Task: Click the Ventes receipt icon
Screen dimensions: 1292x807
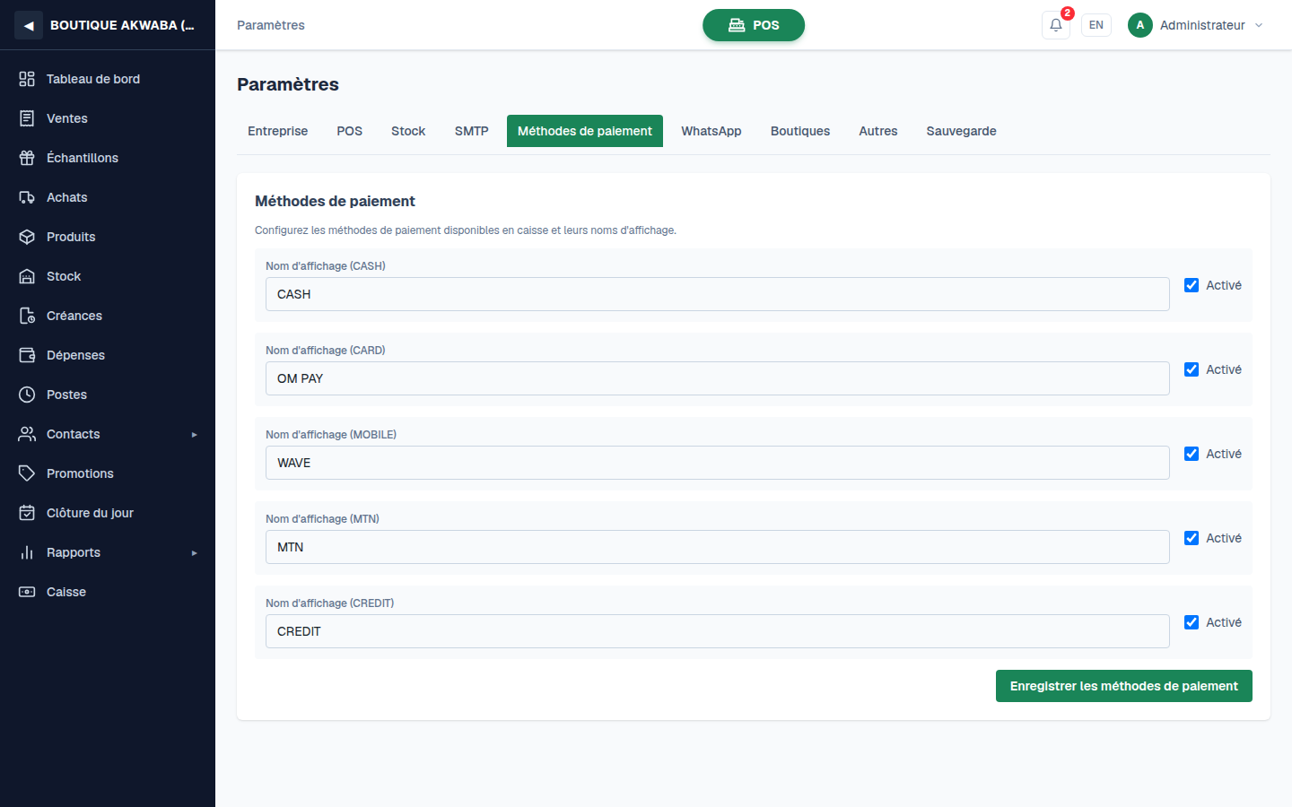Action: click(27, 118)
